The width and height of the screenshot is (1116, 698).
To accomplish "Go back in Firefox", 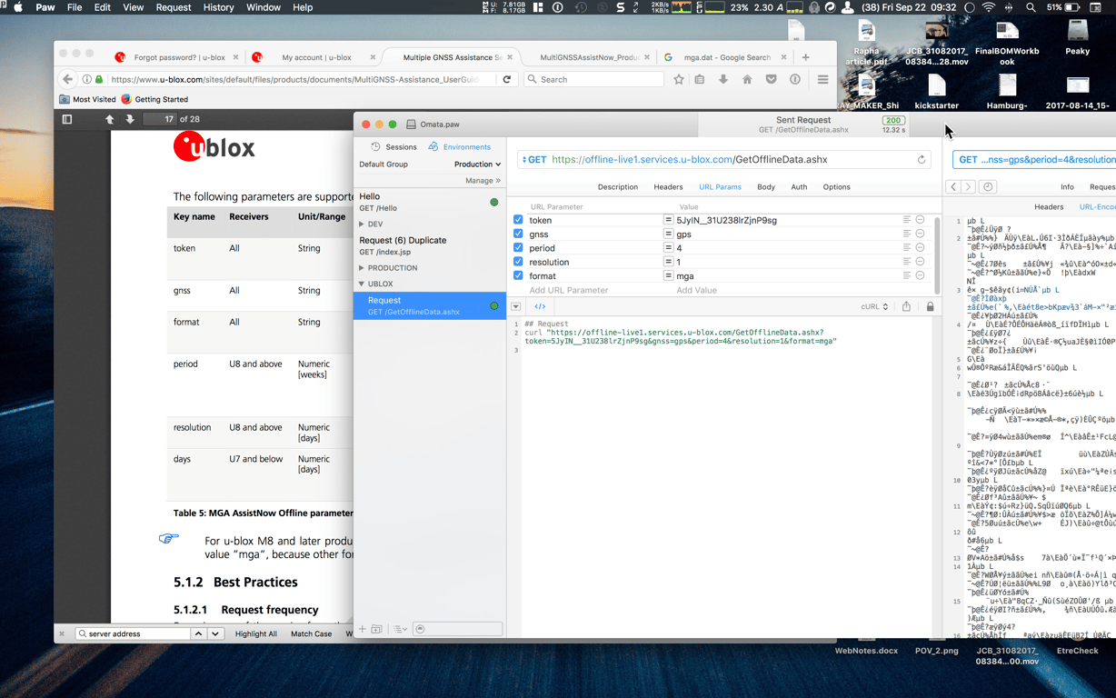I will [67, 79].
